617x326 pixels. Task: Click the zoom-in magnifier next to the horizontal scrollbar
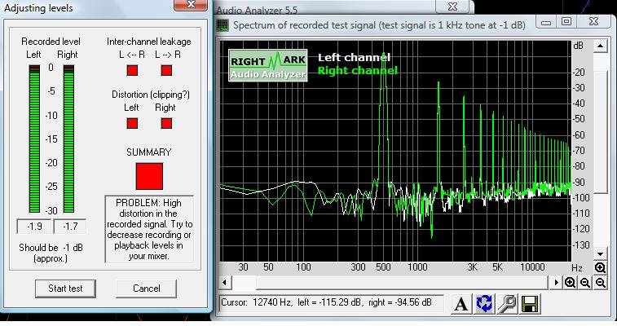click(571, 282)
